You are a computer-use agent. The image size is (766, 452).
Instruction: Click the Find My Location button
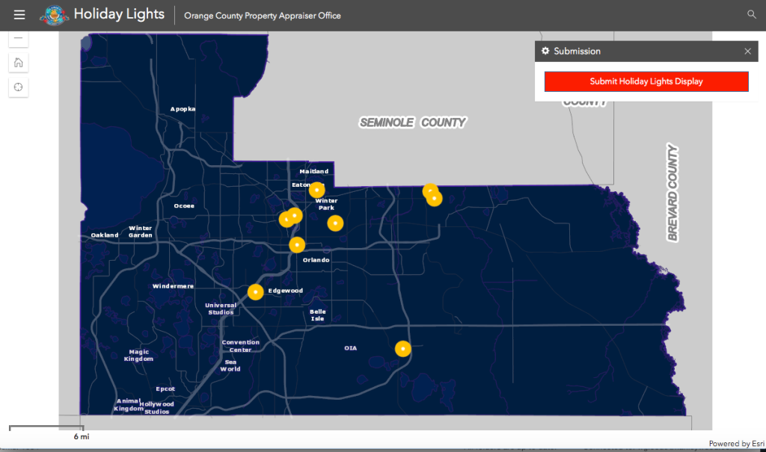tap(19, 87)
